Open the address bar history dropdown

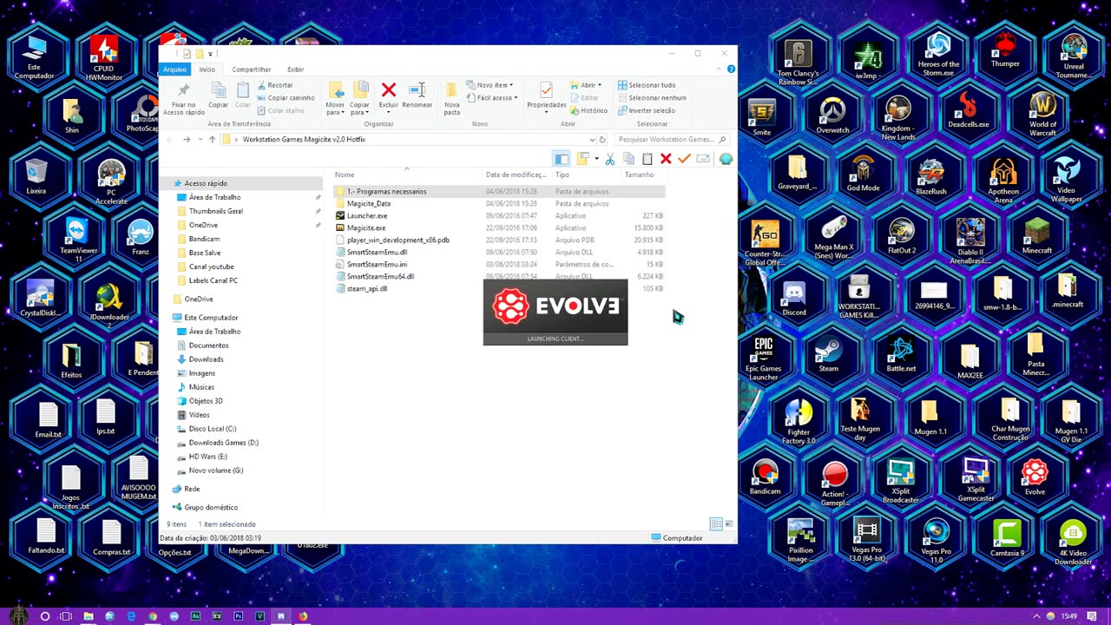(593, 139)
